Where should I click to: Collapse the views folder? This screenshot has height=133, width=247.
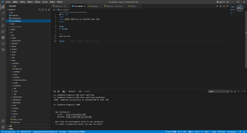coord(28,61)
